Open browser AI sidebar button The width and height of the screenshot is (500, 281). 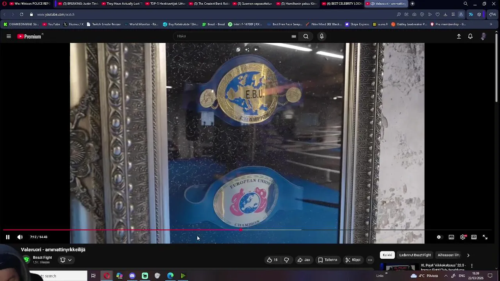[492, 14]
